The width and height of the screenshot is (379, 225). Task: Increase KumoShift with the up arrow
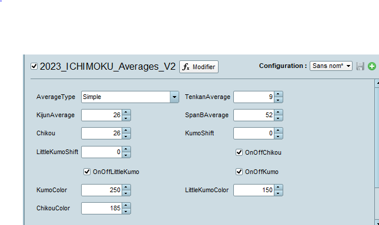click(x=278, y=130)
